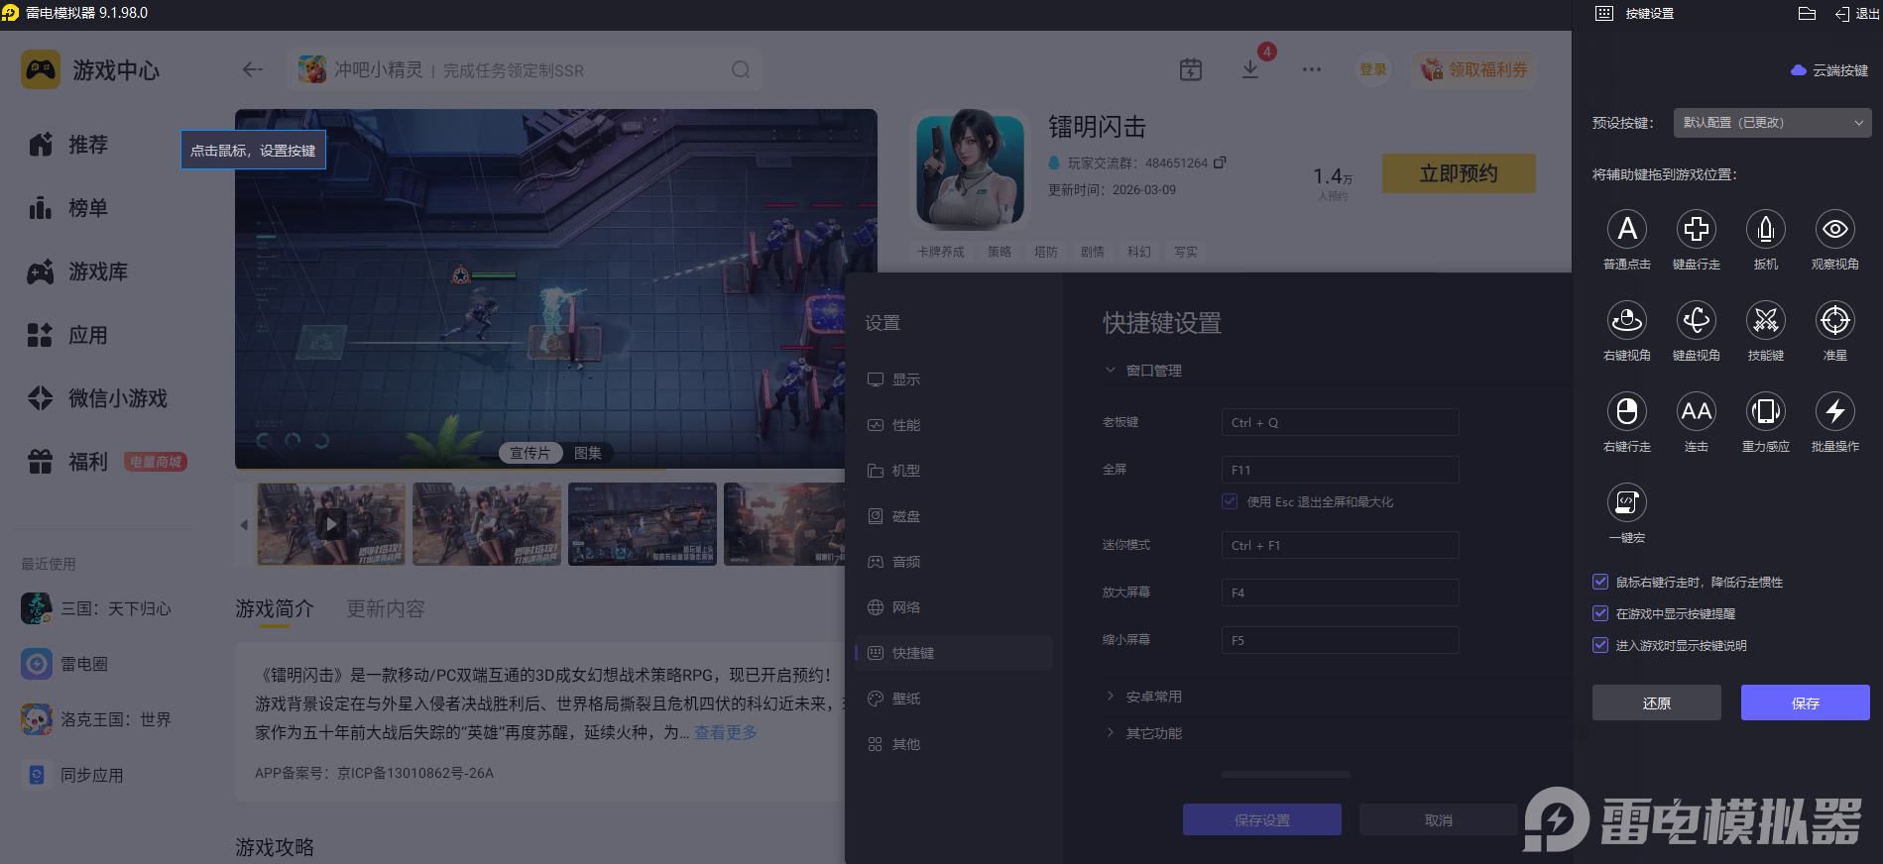
Task: Click the search magnifier icon
Action: pos(741,69)
